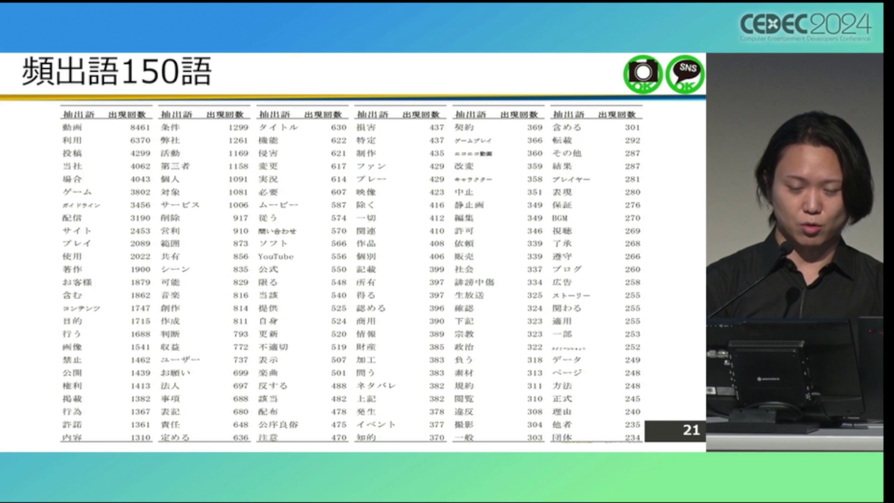Click the word 侵害
The width and height of the screenshot is (894, 503).
[268, 153]
